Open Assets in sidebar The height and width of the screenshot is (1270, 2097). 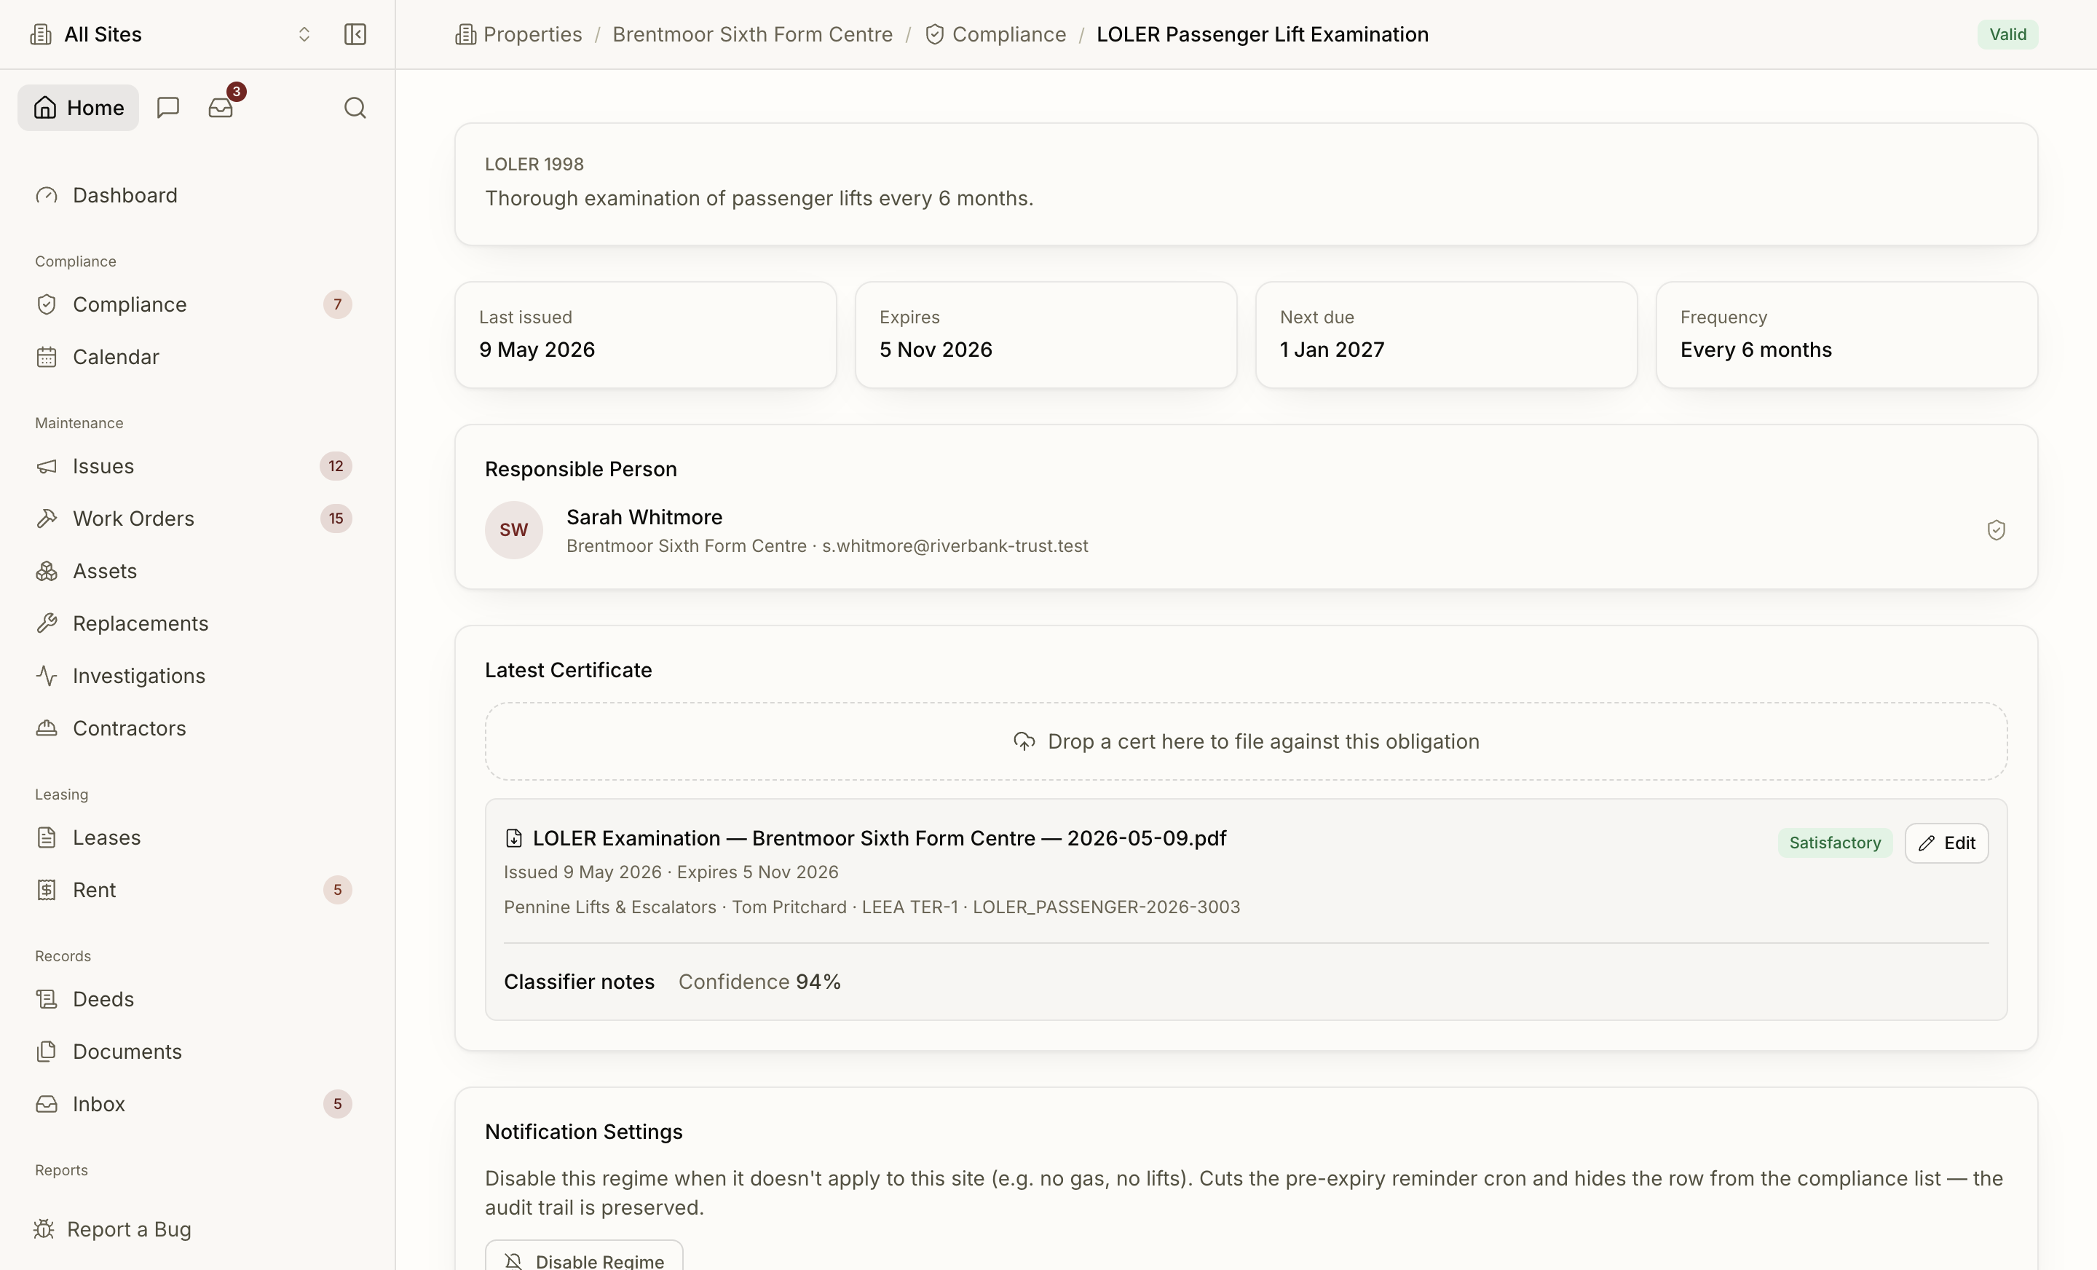(194, 570)
